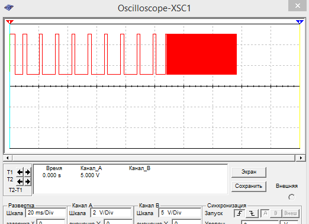Click the Канал A Y offset field

[118, 222]
